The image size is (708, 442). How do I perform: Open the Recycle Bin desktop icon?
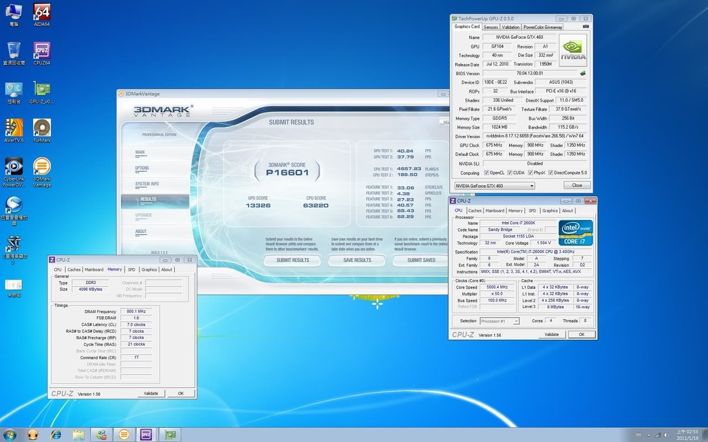14,54
